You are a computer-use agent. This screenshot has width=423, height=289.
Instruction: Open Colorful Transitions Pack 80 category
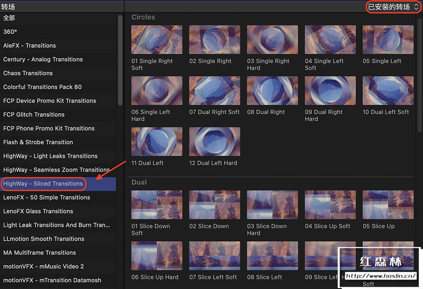58,87
